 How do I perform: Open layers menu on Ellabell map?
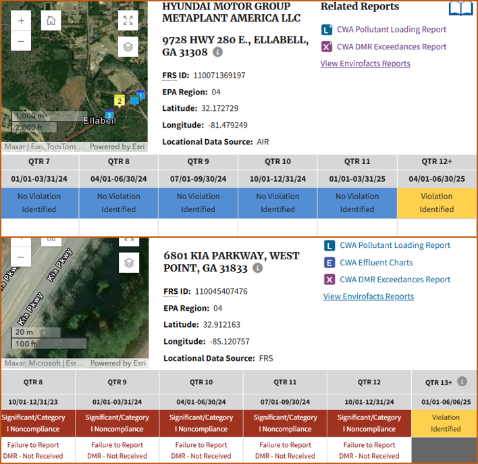pyautogui.click(x=128, y=47)
